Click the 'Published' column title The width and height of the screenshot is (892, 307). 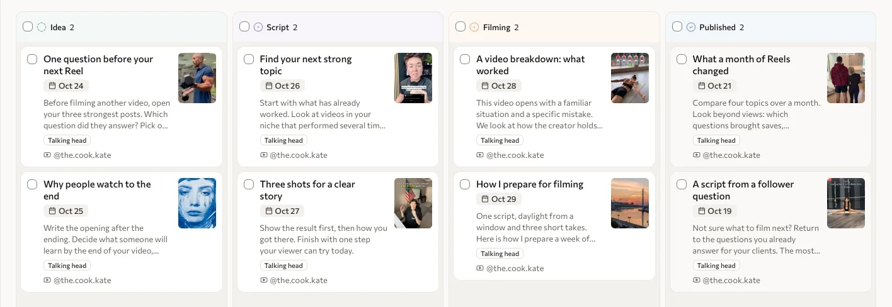tap(718, 27)
